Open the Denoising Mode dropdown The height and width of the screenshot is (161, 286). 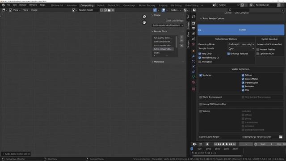click(x=241, y=44)
